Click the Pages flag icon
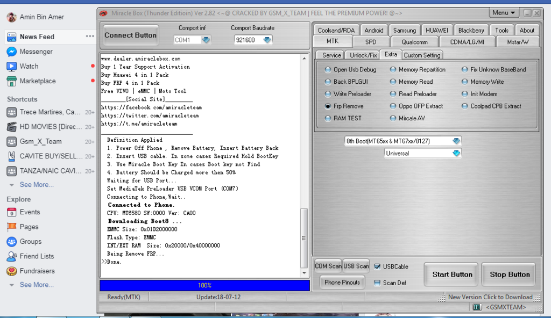This screenshot has width=551, height=318. pos(12,227)
